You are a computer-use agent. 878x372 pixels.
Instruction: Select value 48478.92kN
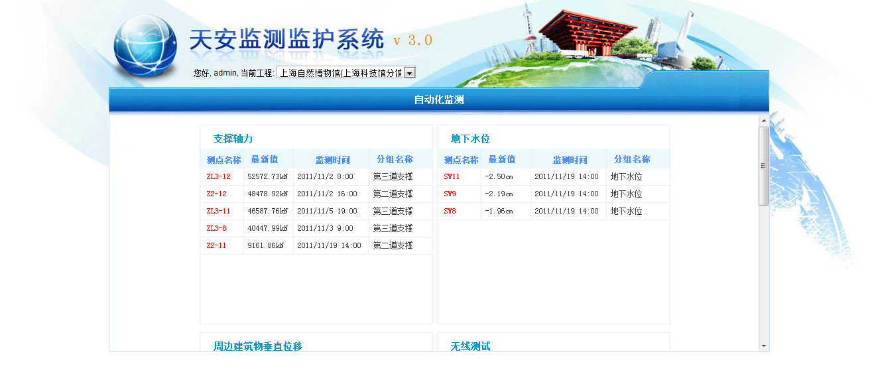268,194
